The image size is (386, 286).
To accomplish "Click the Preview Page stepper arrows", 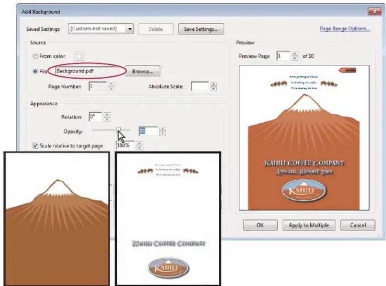I will 295,56.
